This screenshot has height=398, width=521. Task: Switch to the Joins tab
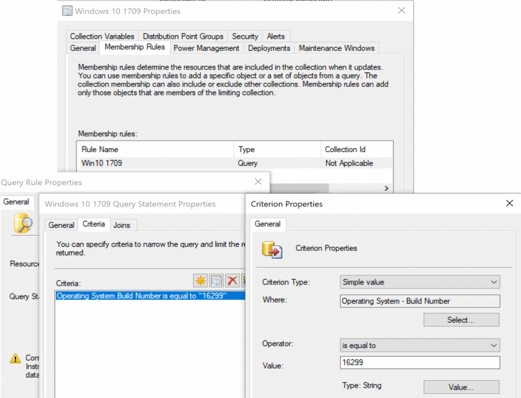pyautogui.click(x=122, y=225)
